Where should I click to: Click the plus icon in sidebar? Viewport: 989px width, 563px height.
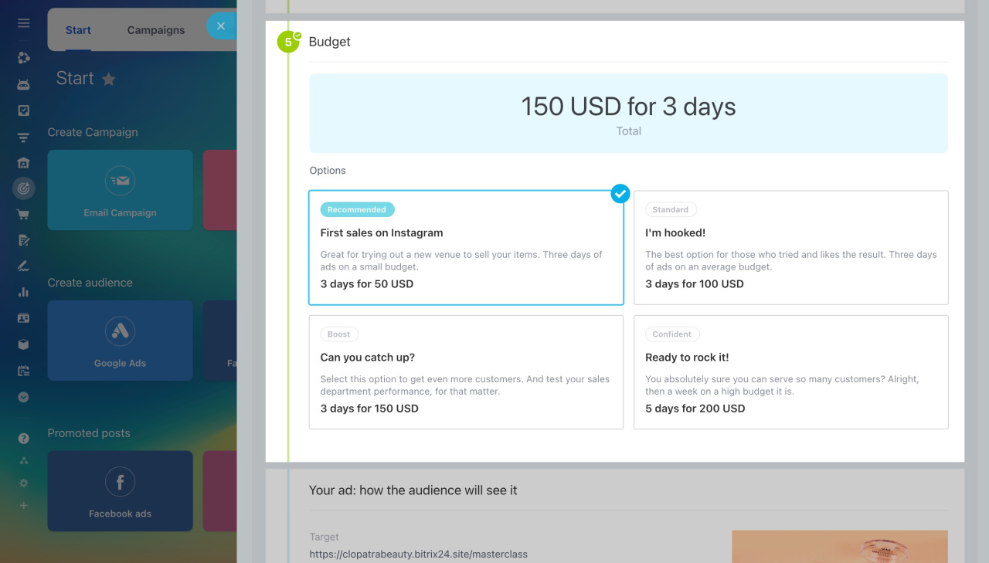pyautogui.click(x=23, y=505)
